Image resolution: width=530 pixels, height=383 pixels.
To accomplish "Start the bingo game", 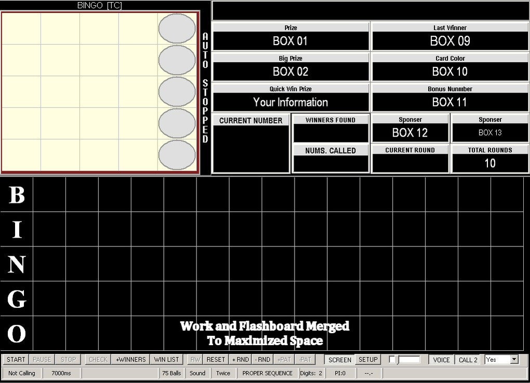I will click(x=15, y=359).
